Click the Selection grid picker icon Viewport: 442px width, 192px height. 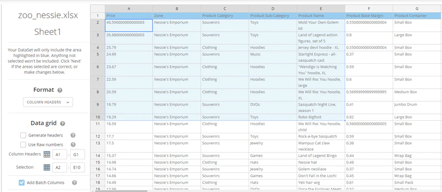click(47, 167)
